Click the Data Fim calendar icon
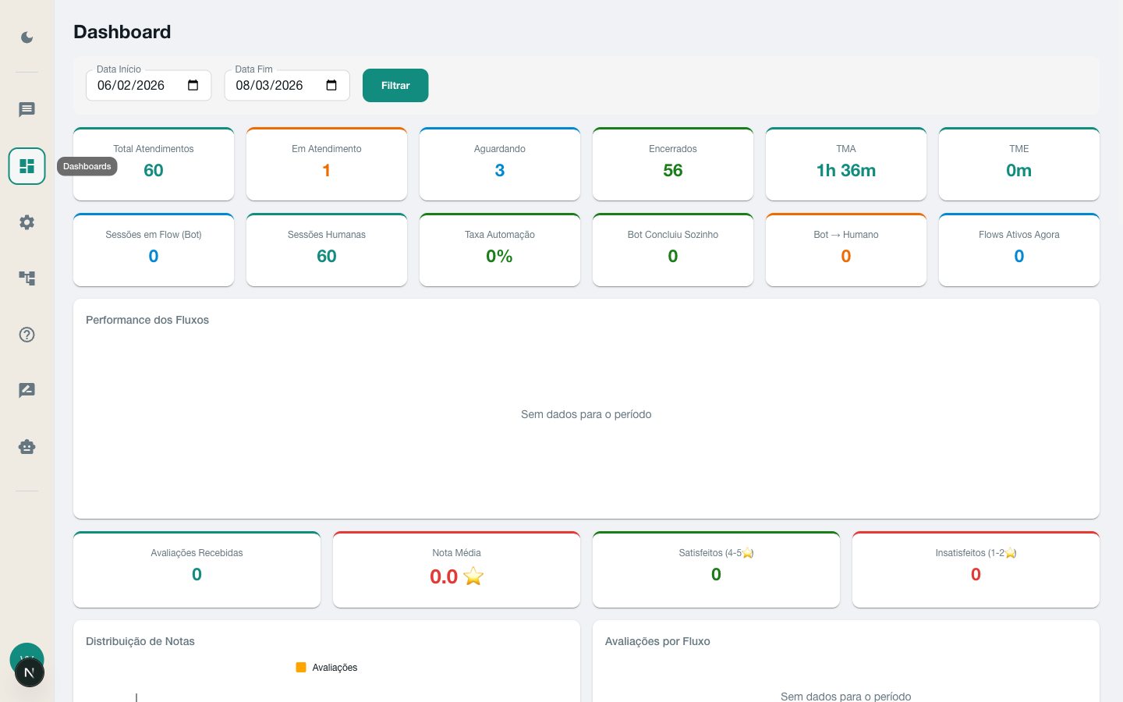Image resolution: width=1123 pixels, height=702 pixels. 331,85
